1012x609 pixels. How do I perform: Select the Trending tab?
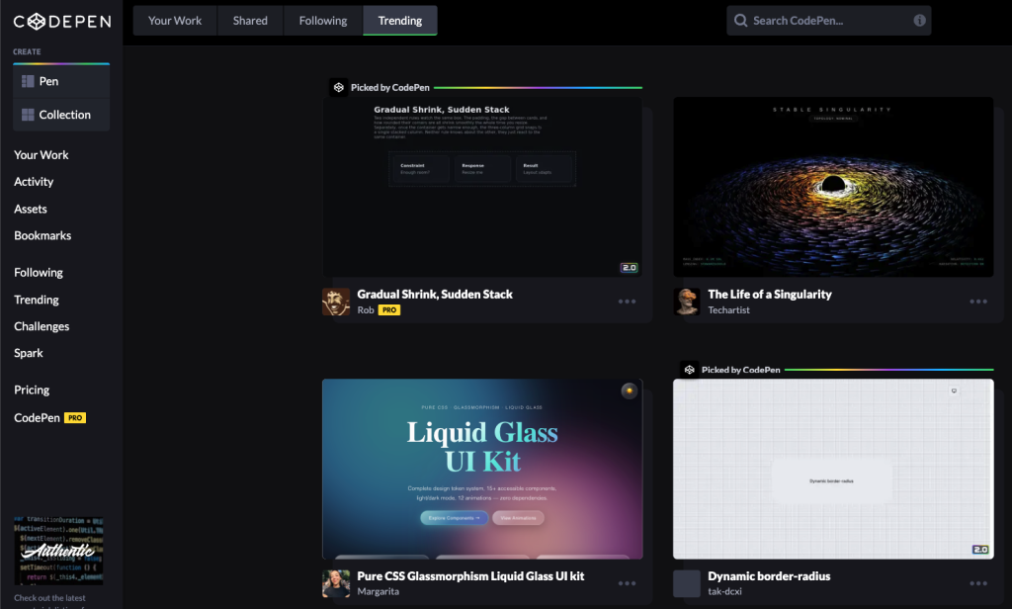tap(400, 21)
